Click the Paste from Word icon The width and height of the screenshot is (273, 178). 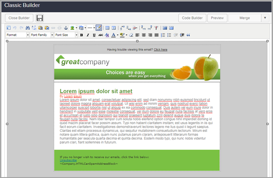click(x=47, y=28)
